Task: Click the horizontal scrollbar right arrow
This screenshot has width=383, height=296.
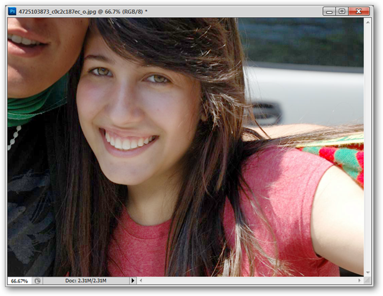Action: point(359,281)
